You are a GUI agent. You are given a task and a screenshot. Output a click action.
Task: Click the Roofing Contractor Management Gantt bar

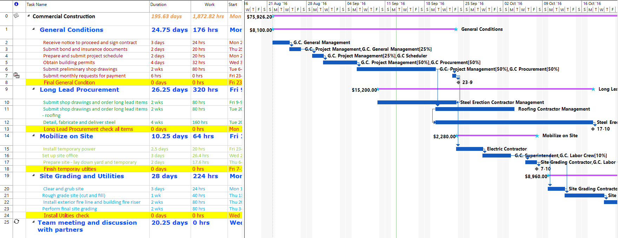tap(475, 109)
